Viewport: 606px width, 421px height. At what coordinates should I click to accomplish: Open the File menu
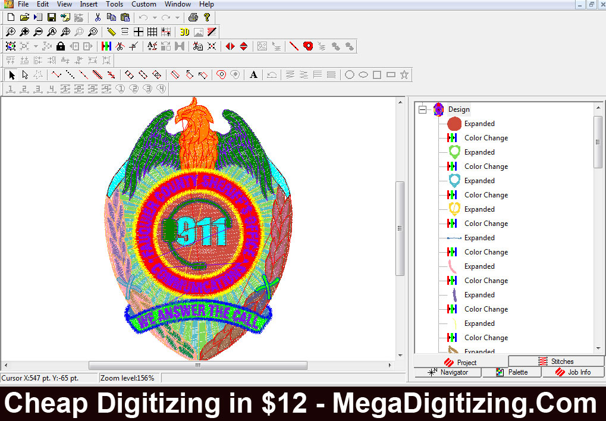(x=23, y=4)
